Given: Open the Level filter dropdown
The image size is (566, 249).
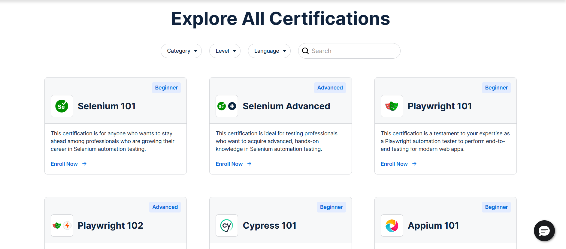Looking at the screenshot, I should tap(225, 51).
